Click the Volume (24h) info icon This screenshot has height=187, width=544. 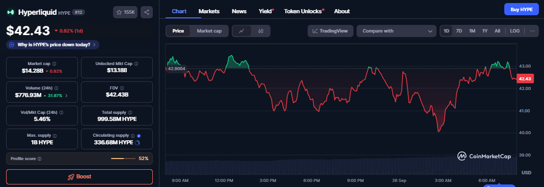pos(56,88)
